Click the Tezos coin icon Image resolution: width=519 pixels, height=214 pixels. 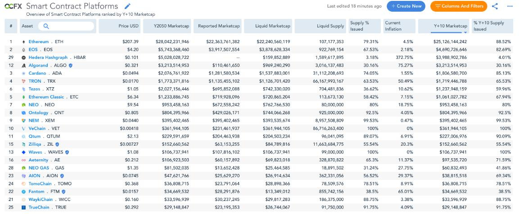[x=23, y=89]
